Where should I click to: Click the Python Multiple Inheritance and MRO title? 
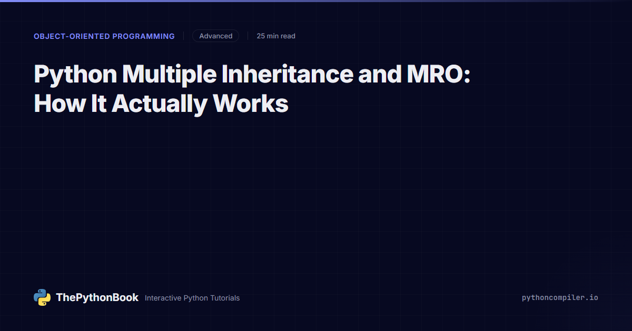pos(252,89)
